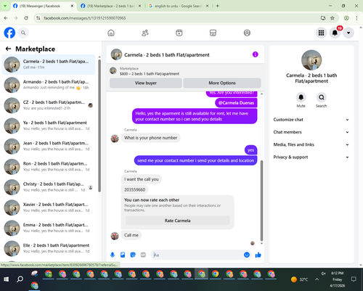The width and height of the screenshot is (363, 291).
Task: Click chat list scrollbar
Action: pos(99,126)
